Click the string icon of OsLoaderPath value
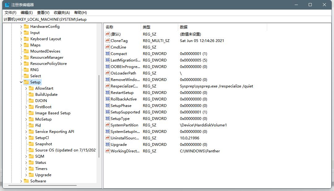This screenshot has width=334, height=191. (108, 73)
